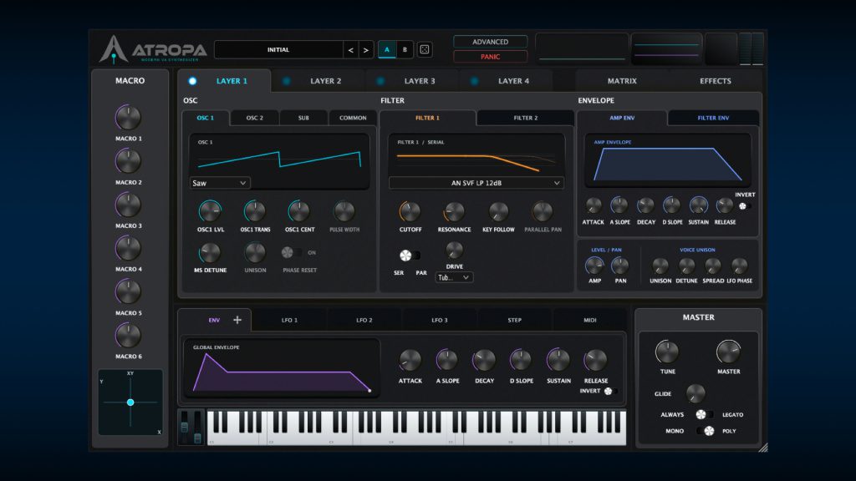Toggle the Always/Legato glide switch

click(704, 414)
